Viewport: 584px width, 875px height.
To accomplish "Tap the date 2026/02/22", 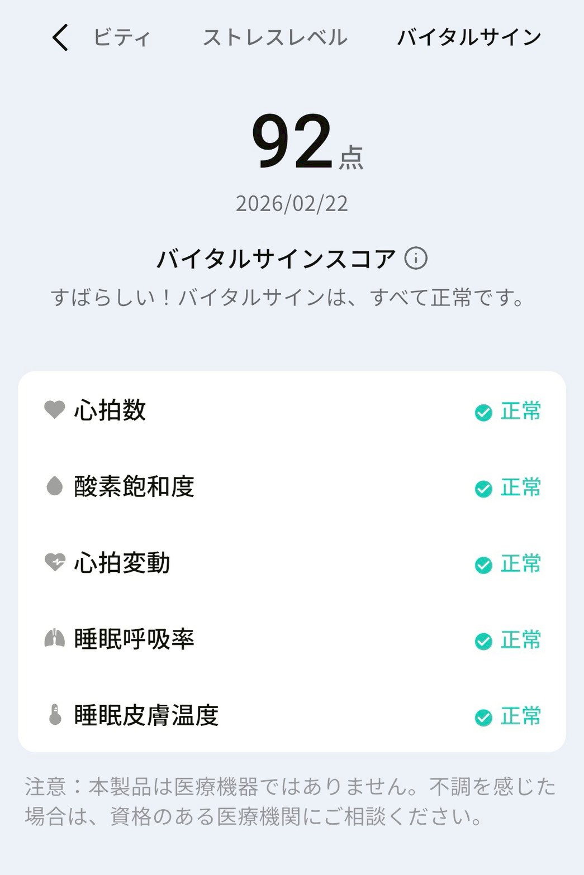I will (x=292, y=204).
